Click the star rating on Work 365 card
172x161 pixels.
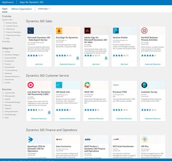coord(90,110)
